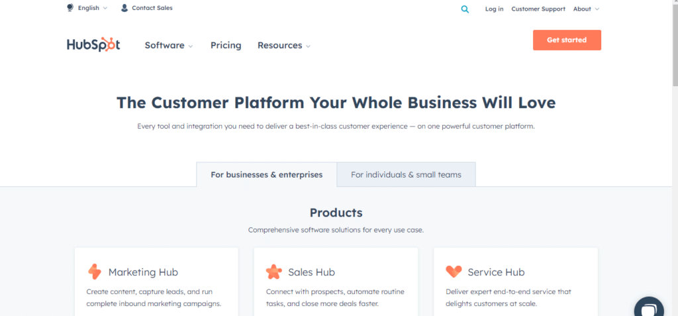Viewport: 678px width, 316px height.
Task: Expand the Resources menu
Action: coord(283,46)
